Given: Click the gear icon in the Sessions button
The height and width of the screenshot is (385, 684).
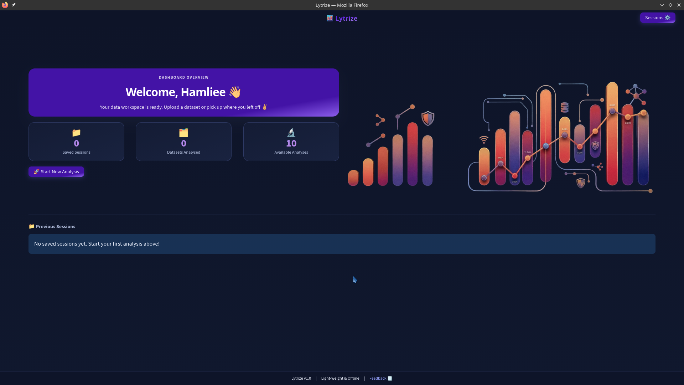Looking at the screenshot, I should pyautogui.click(x=668, y=18).
